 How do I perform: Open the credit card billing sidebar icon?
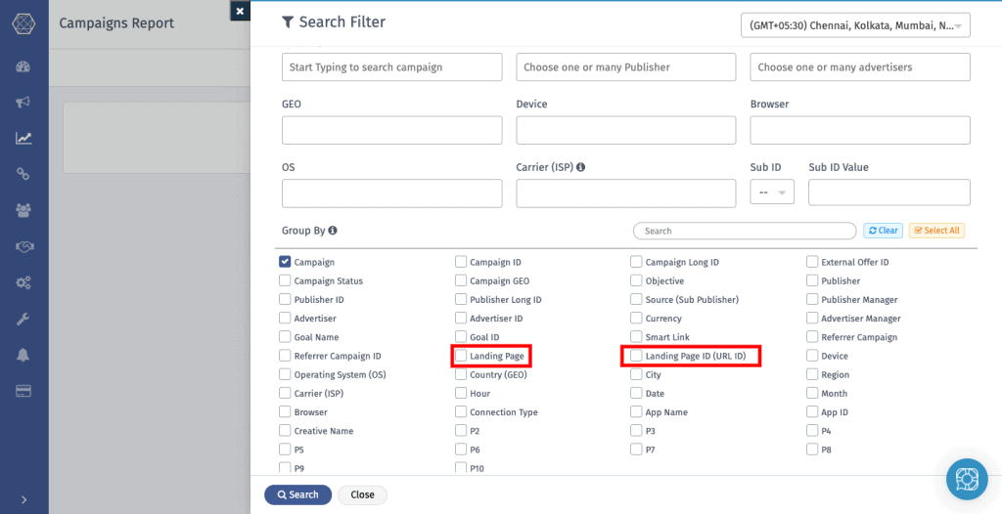pyautogui.click(x=23, y=391)
